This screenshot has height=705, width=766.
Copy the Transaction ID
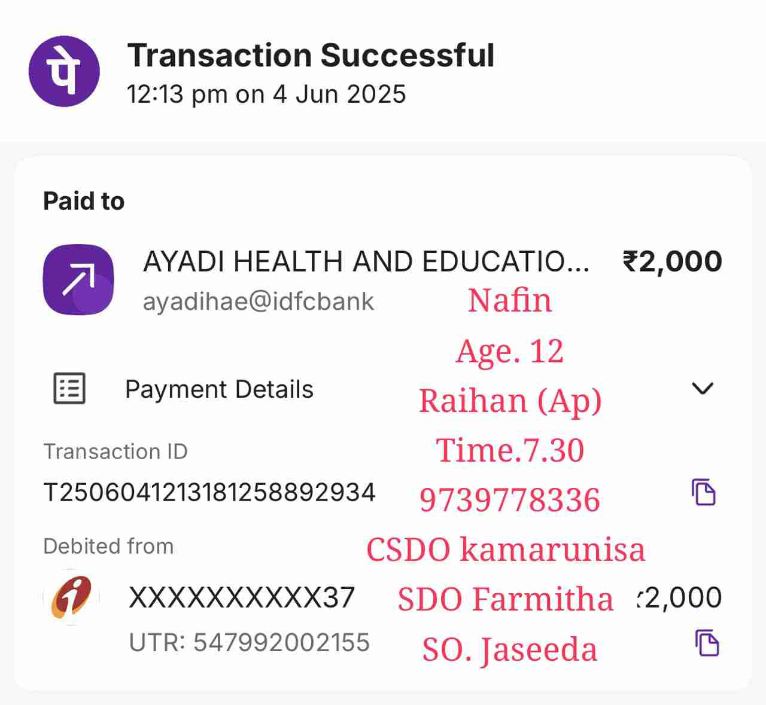point(704,492)
